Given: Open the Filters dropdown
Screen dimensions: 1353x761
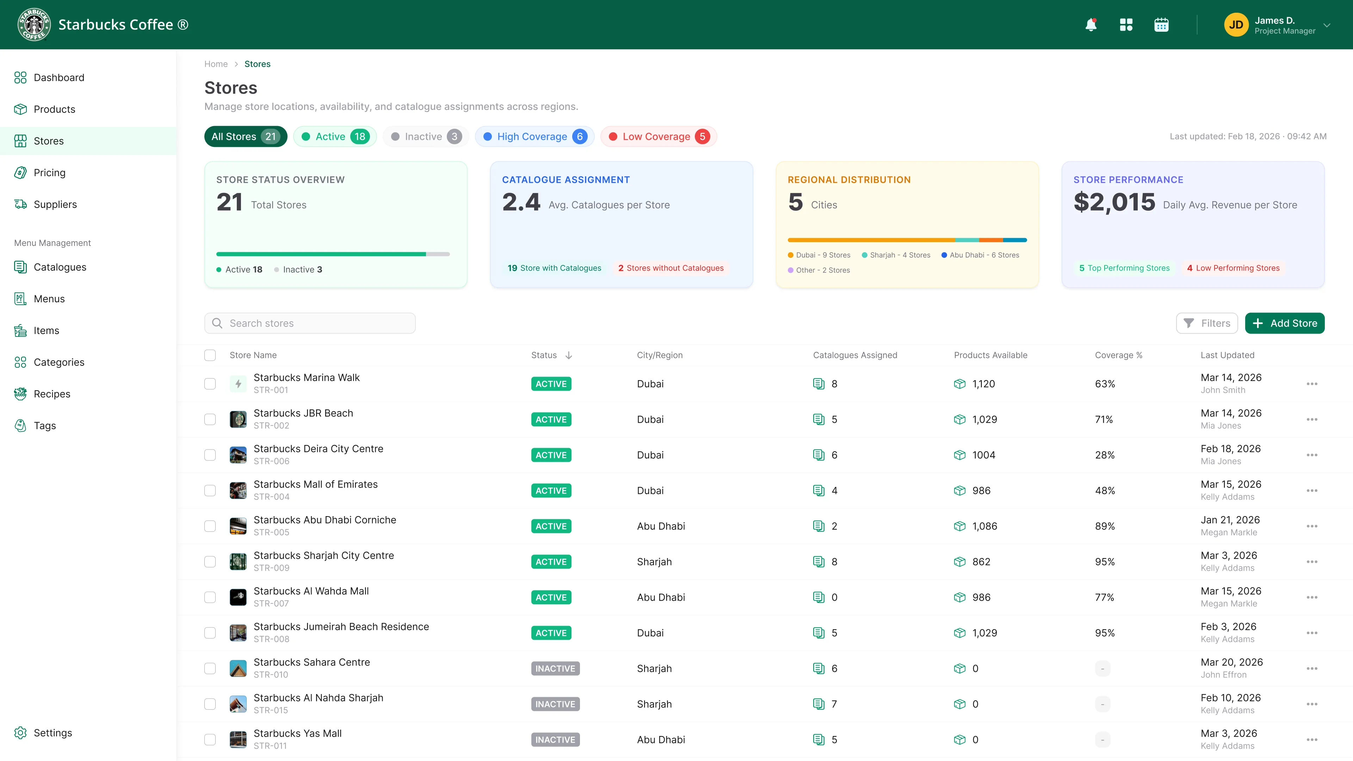Looking at the screenshot, I should click(x=1207, y=323).
